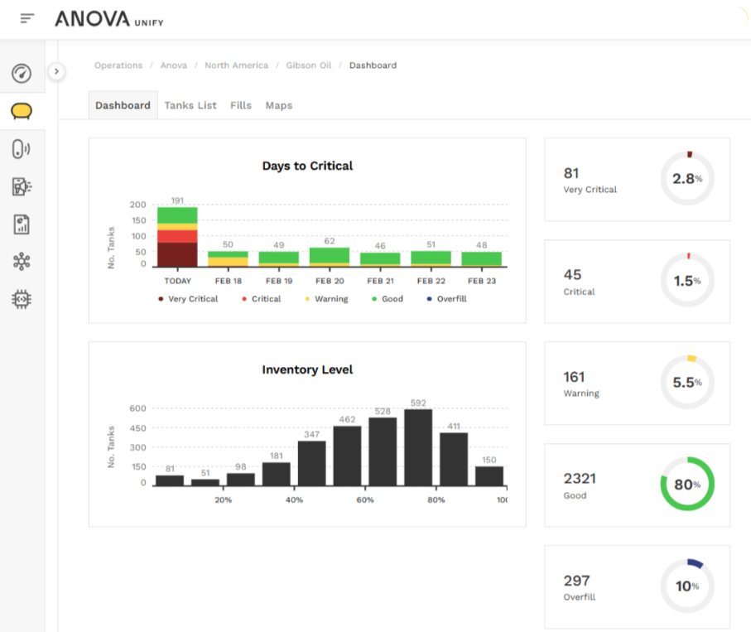Select the Dashboard tab
The width and height of the screenshot is (751, 632).
click(123, 105)
